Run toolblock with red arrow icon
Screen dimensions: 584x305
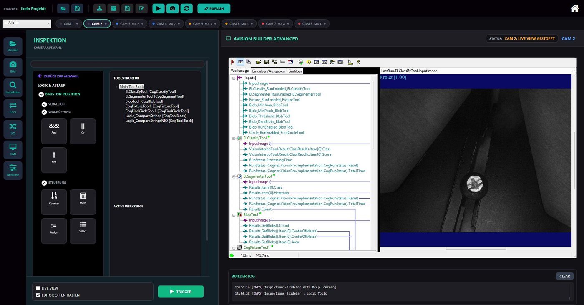(x=232, y=62)
